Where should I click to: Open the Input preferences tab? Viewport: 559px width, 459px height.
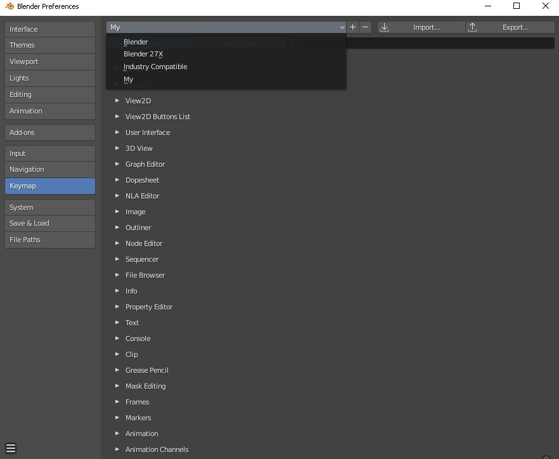[x=50, y=153]
